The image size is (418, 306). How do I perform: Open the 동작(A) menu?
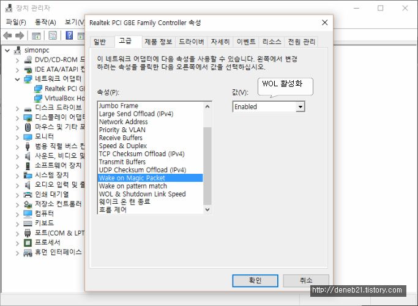point(45,22)
